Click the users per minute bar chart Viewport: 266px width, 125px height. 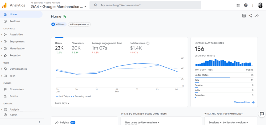pyautogui.click(x=224, y=63)
